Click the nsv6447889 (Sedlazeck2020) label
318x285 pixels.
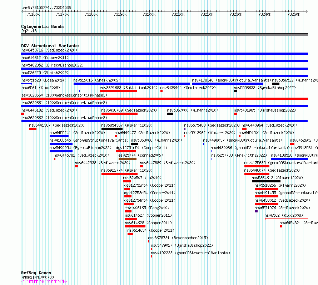(168, 163)
